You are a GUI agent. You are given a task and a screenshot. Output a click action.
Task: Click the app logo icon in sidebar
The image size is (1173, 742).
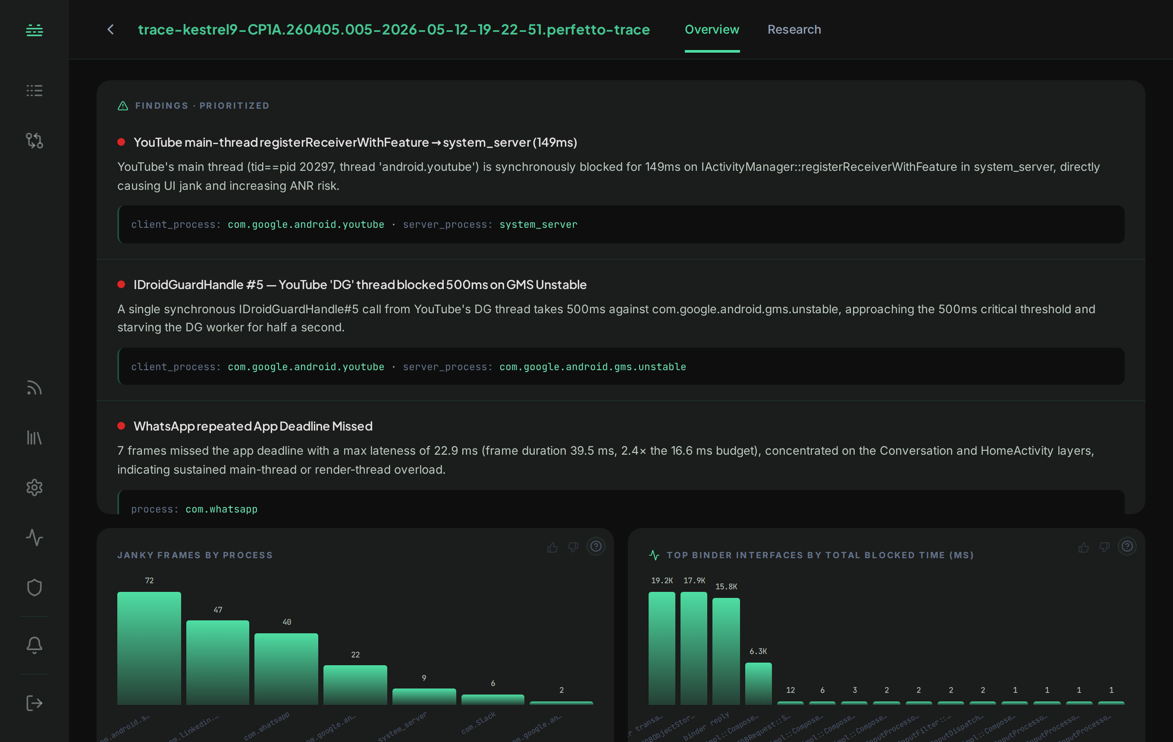[x=34, y=30]
